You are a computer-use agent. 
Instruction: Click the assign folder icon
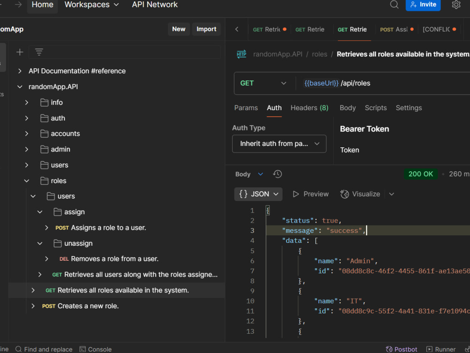pos(57,212)
